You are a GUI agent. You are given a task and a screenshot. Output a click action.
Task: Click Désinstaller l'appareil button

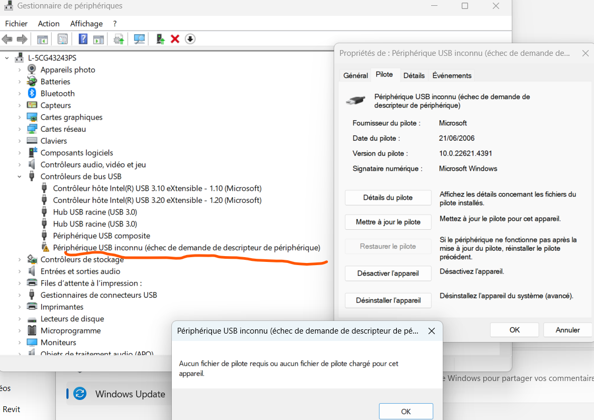[388, 300]
